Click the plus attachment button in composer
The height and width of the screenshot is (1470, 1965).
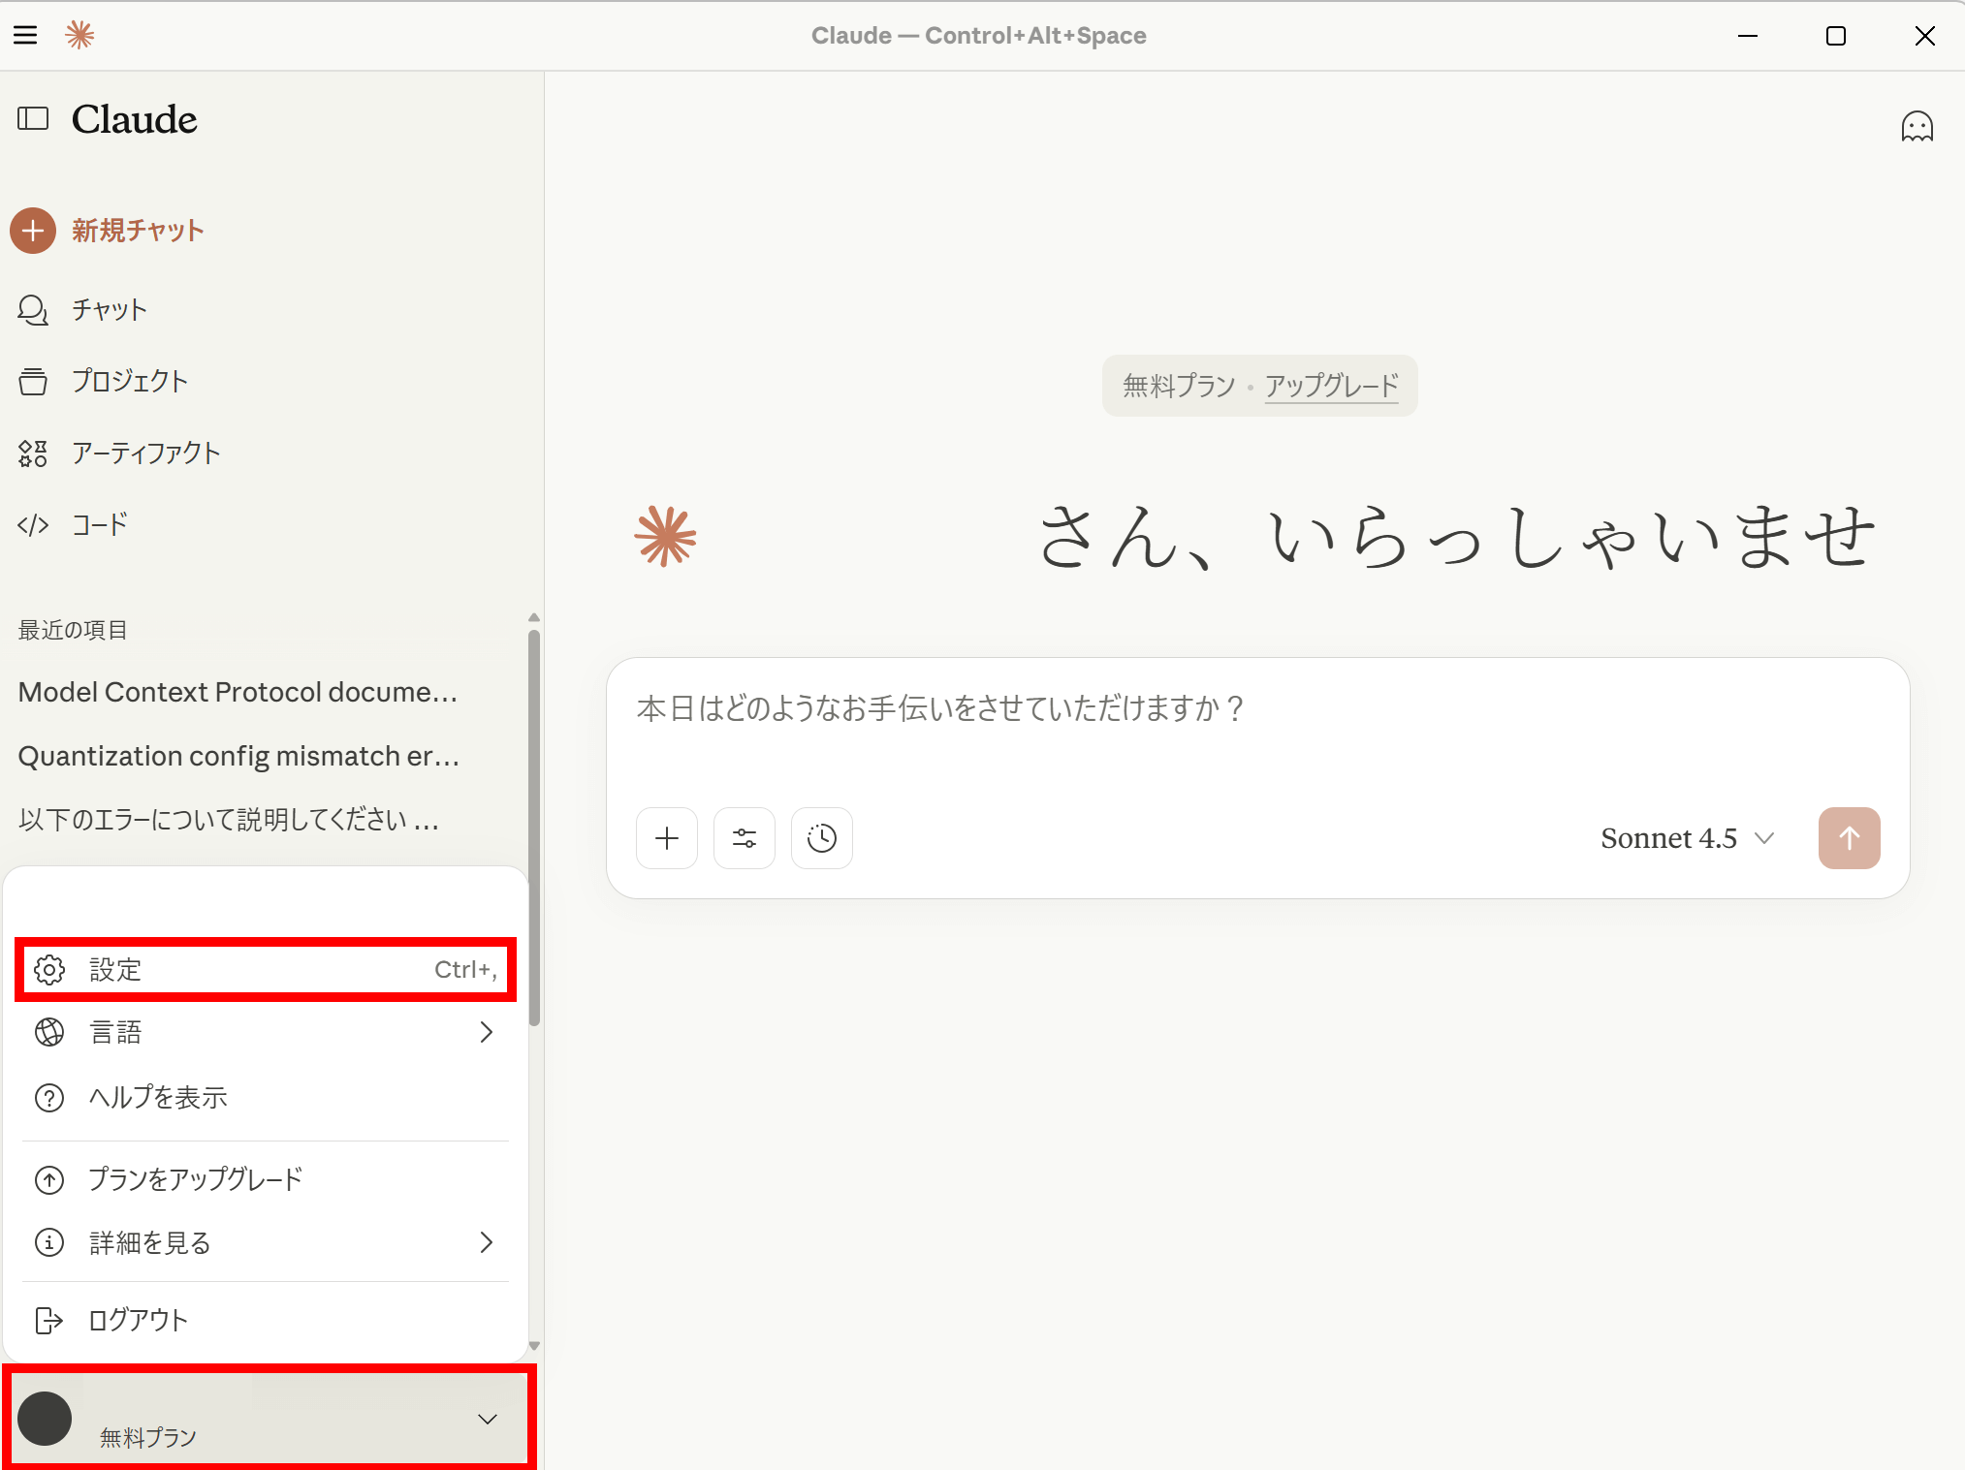(667, 838)
